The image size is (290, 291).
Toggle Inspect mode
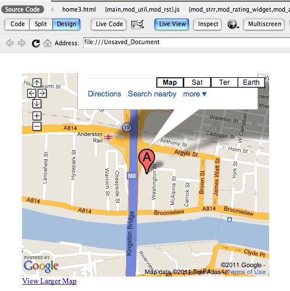(x=207, y=24)
